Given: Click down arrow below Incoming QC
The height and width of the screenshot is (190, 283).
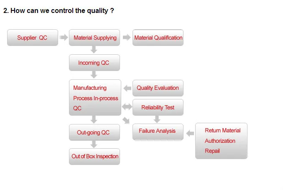Looking at the screenshot, I should pos(94,75).
